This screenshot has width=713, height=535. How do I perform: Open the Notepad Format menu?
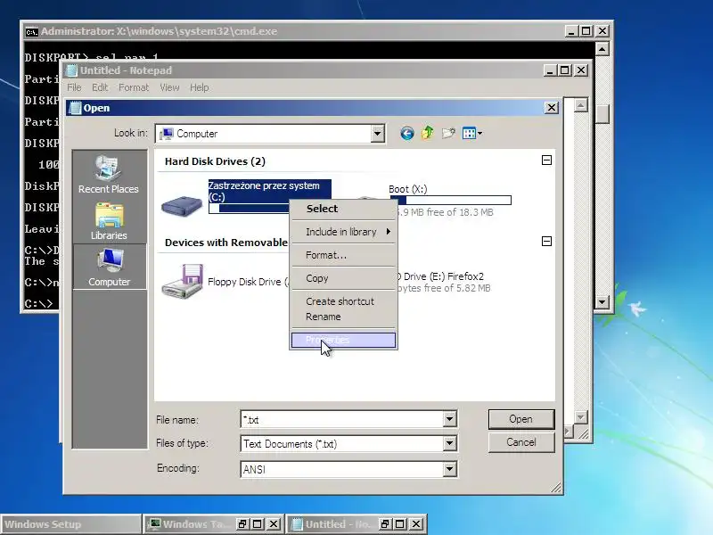[x=134, y=87]
